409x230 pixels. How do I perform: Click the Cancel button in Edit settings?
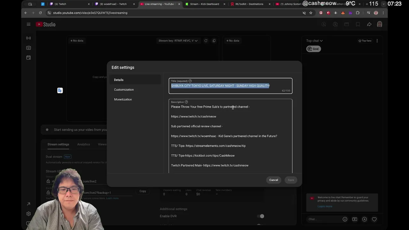[x=274, y=180]
